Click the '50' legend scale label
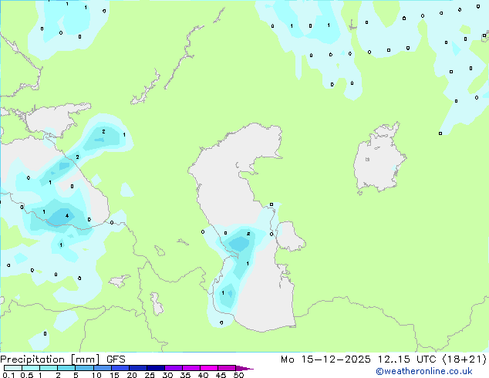 [x=238, y=375]
